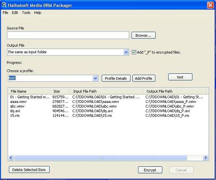The width and height of the screenshot is (216, 180).
Task: Click Output File Path column header
Action: (175, 91)
